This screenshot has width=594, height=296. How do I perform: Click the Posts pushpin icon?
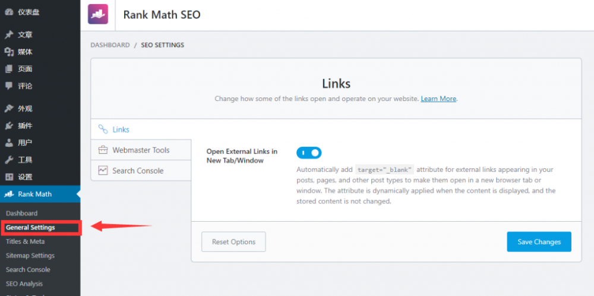(x=8, y=34)
